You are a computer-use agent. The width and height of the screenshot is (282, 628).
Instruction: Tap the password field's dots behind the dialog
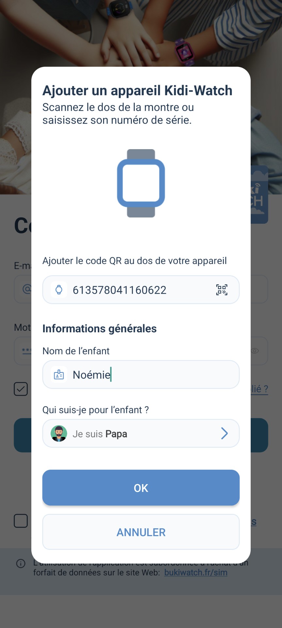pos(26,351)
